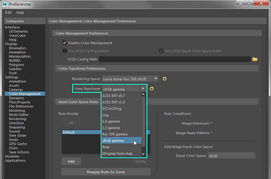Select 2.2 gamma option
The height and width of the screenshot is (179, 271).
click(x=122, y=128)
